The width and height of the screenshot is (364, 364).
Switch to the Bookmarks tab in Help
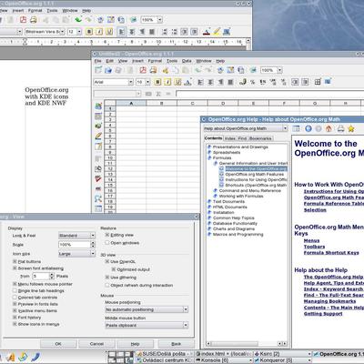pyautogui.click(x=260, y=138)
